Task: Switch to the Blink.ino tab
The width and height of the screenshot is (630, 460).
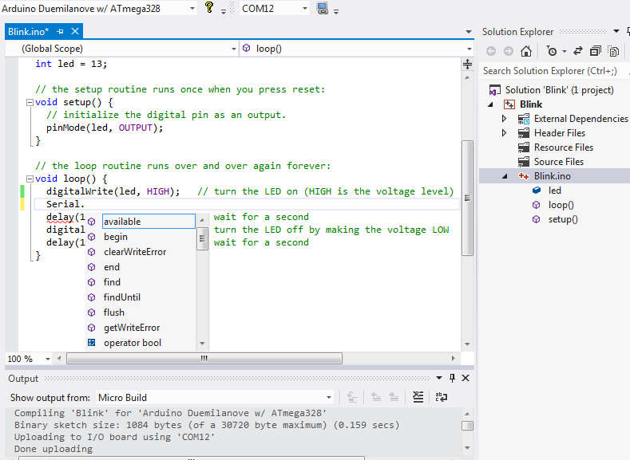Action: point(28,31)
